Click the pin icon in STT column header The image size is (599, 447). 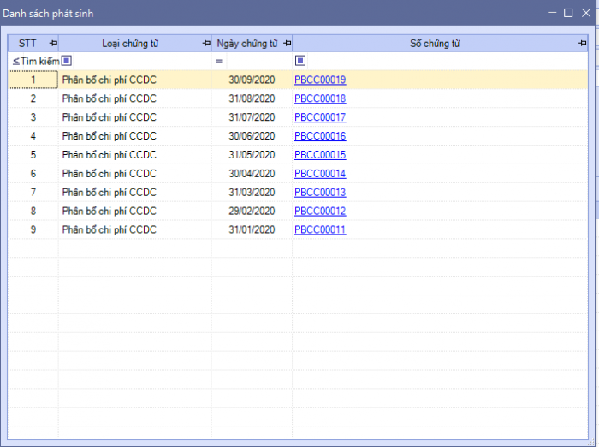pos(53,43)
